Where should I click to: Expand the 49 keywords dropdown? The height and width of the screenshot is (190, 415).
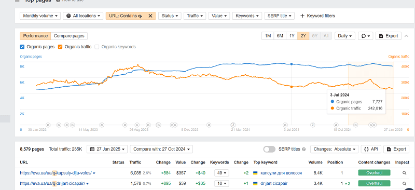222,173
